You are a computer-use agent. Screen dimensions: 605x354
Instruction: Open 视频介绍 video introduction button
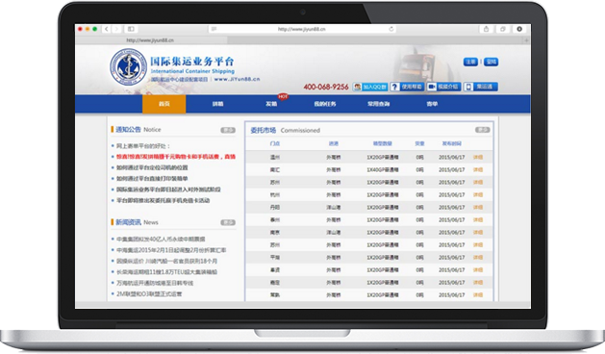(x=443, y=87)
